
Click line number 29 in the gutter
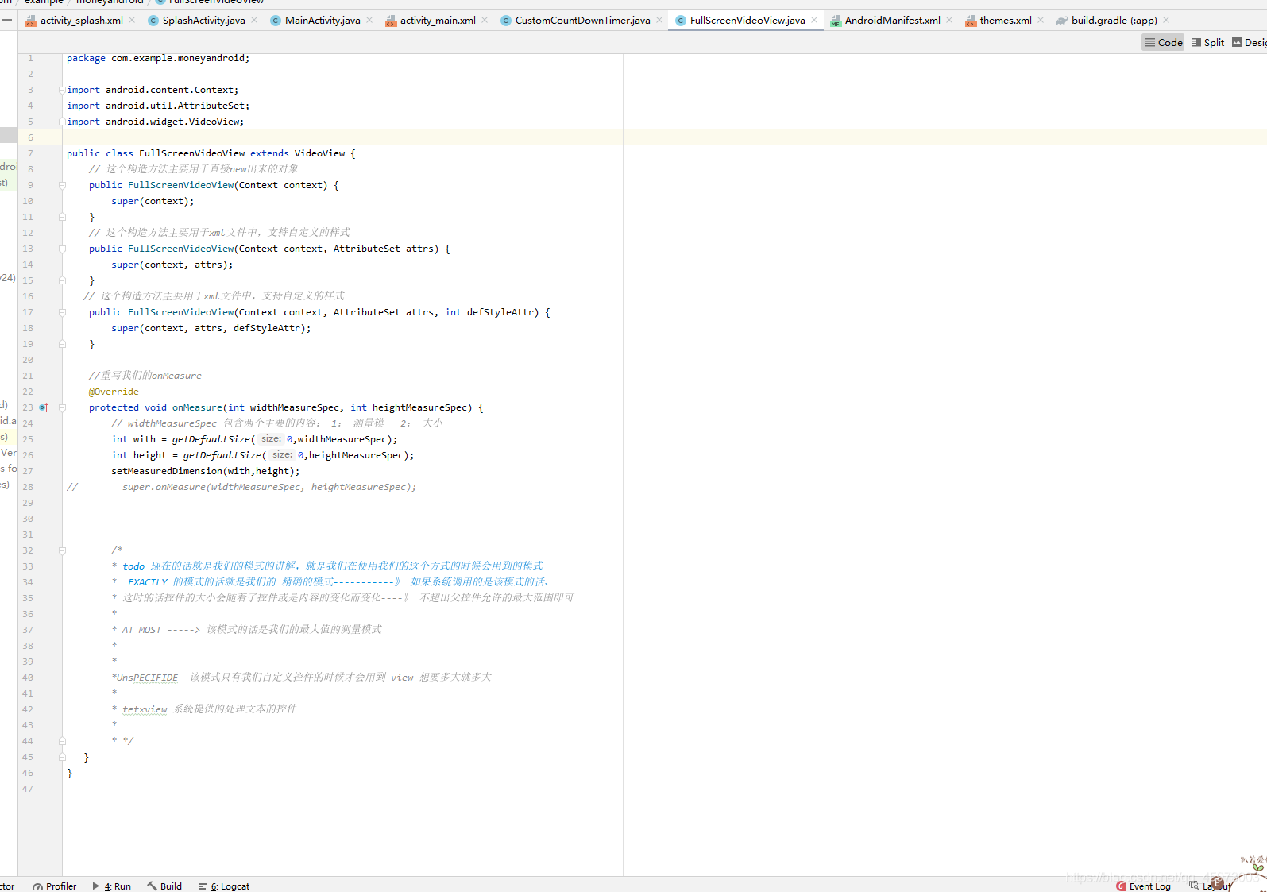tap(28, 503)
